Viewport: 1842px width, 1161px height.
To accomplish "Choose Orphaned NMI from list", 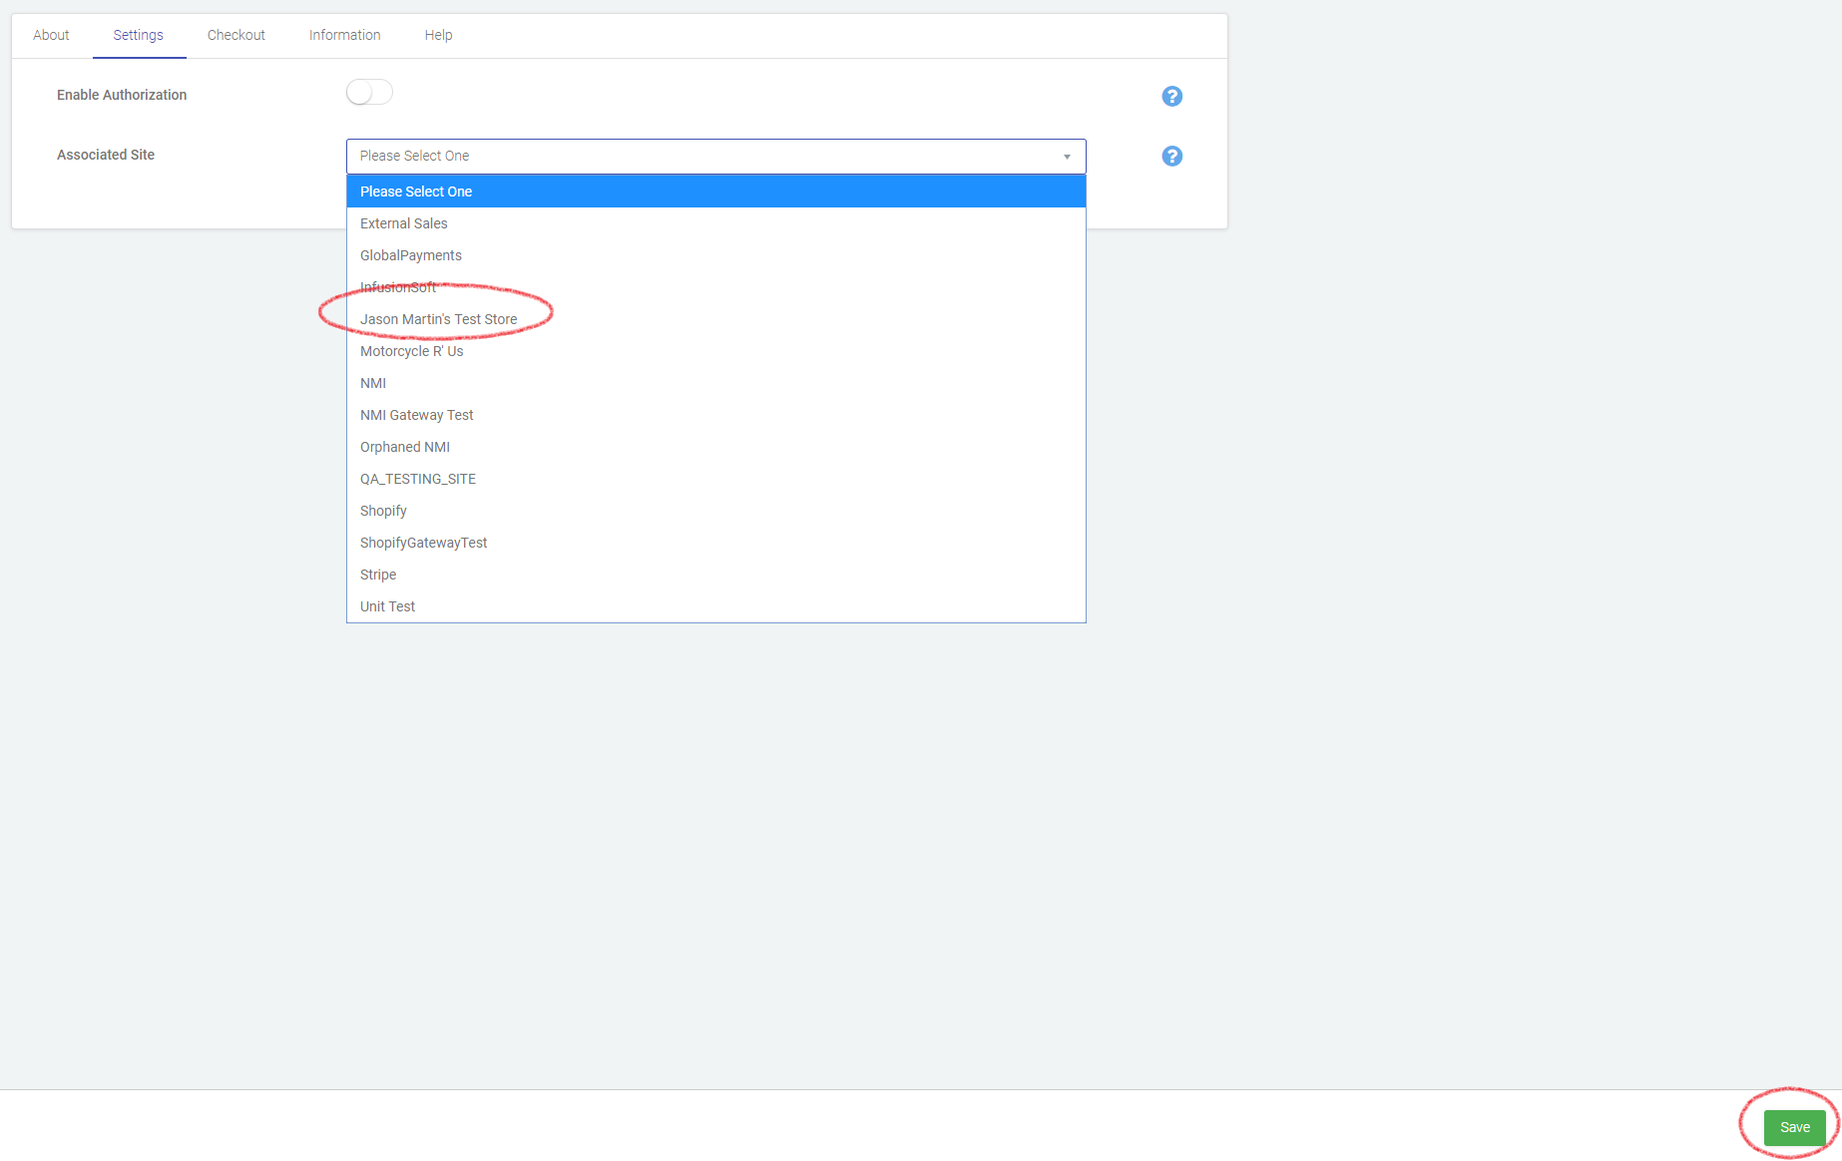I will point(715,447).
